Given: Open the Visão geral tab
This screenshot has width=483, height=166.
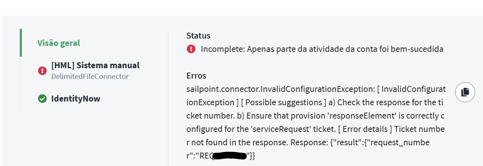Looking at the screenshot, I should (59, 43).
